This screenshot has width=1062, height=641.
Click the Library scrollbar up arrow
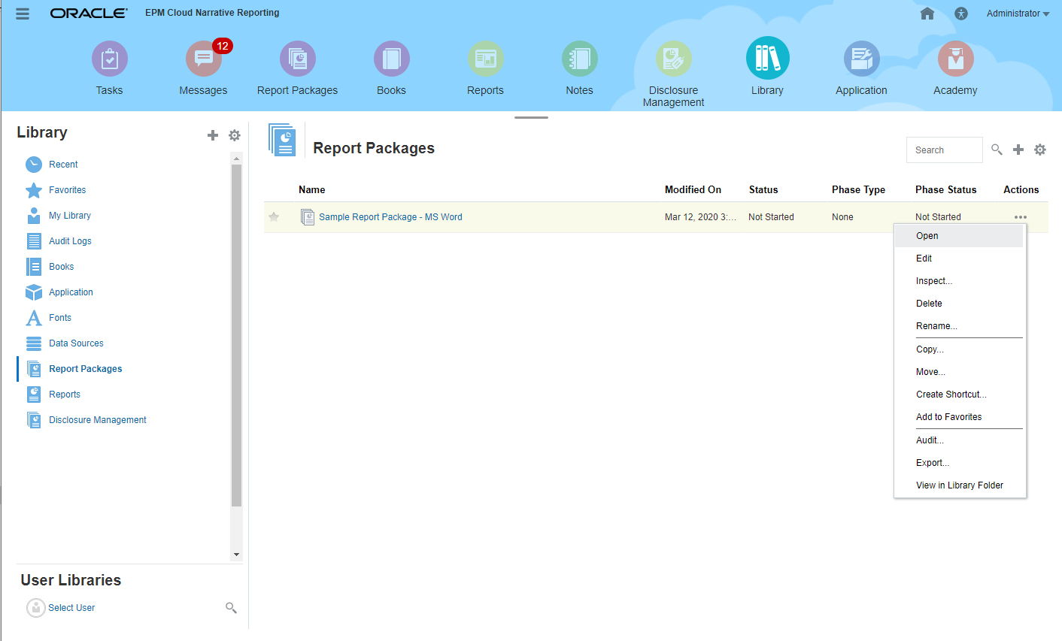click(x=237, y=159)
